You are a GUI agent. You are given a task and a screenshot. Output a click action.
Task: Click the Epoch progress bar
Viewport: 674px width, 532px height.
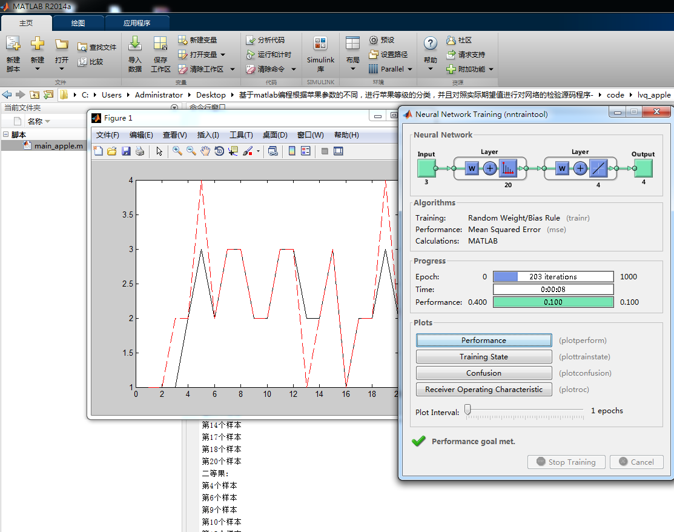pyautogui.click(x=553, y=276)
